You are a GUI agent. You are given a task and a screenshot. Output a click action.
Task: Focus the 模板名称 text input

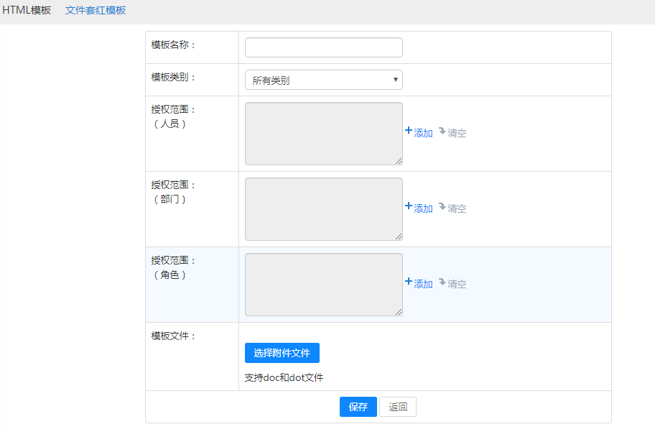coord(323,47)
